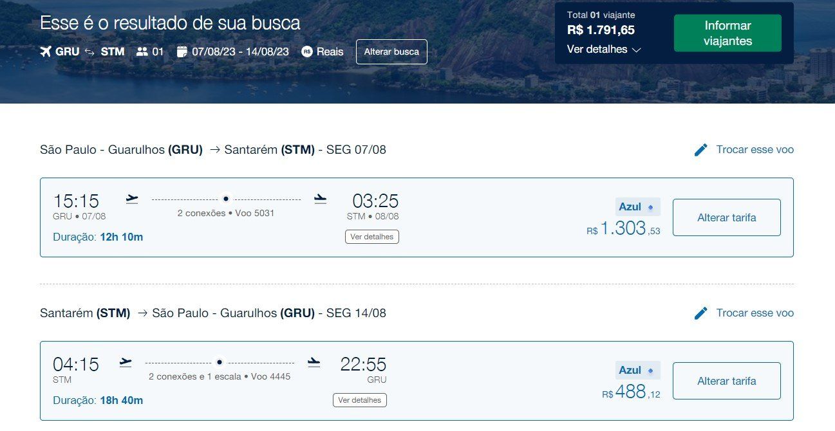Image resolution: width=835 pixels, height=431 pixels.
Task: Click the Alterar busca button
Action: click(x=391, y=51)
